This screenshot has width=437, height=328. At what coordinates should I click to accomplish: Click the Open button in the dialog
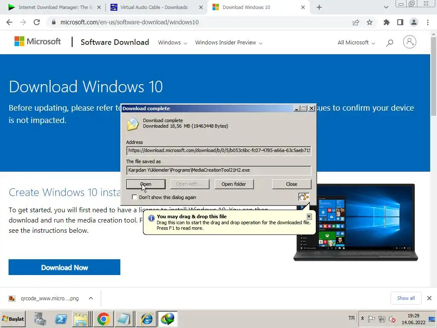[x=146, y=184]
